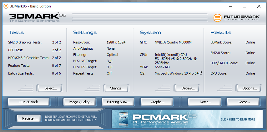Open the Image Quality tool
The height and width of the screenshot is (132, 267).
tap(79, 102)
